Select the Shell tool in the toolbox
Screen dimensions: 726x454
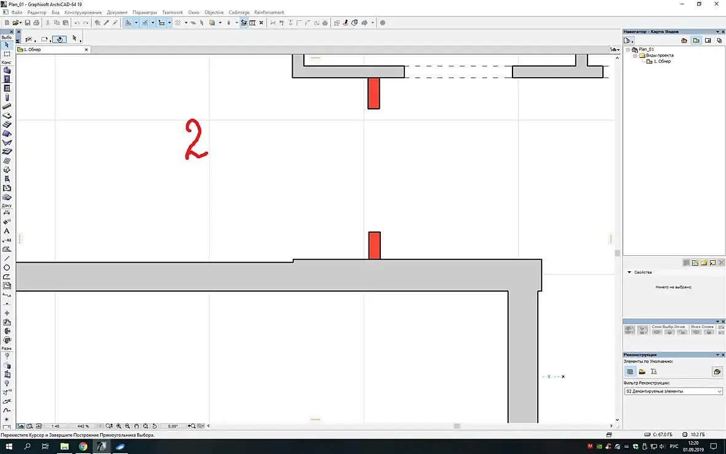tap(7, 143)
